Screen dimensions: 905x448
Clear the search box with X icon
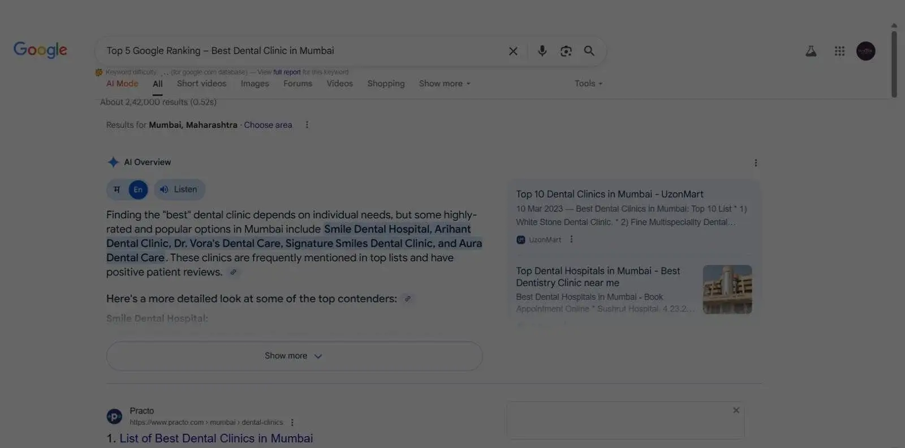click(x=513, y=51)
